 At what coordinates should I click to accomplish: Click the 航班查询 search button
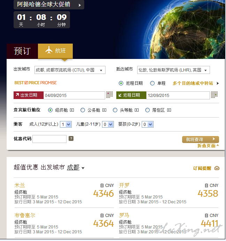pyautogui.click(x=200, y=140)
